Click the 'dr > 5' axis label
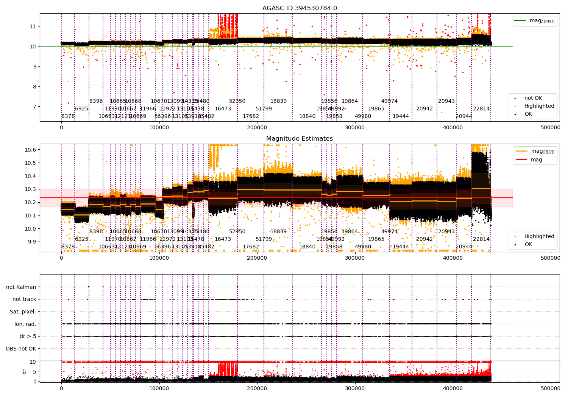This screenshot has width=568, height=397. pos(28,337)
